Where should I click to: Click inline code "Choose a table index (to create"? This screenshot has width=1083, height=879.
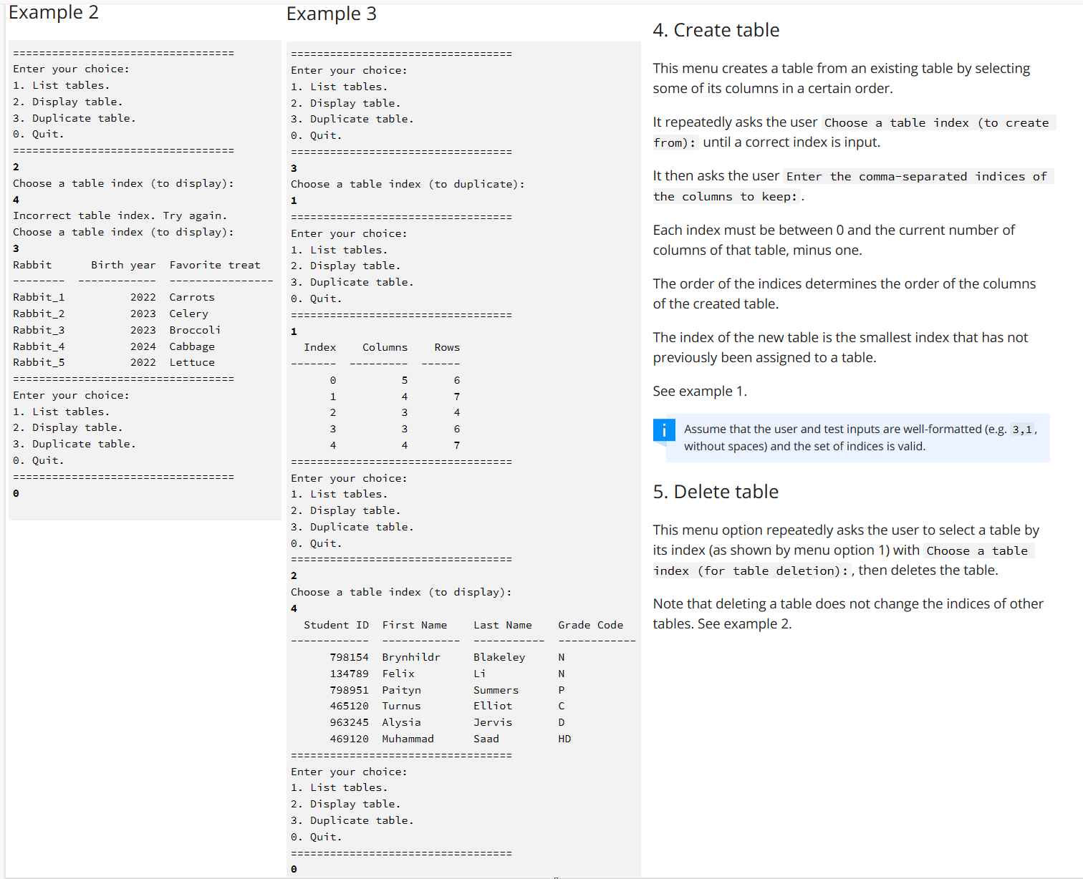pyautogui.click(x=937, y=122)
